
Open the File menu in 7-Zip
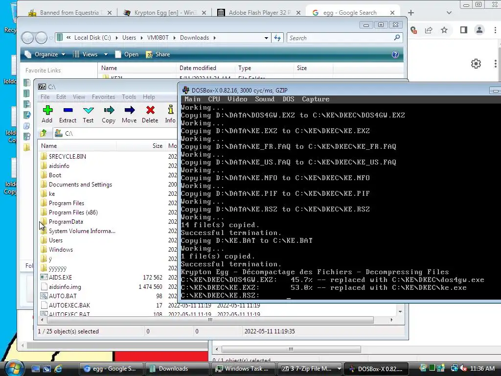point(45,97)
